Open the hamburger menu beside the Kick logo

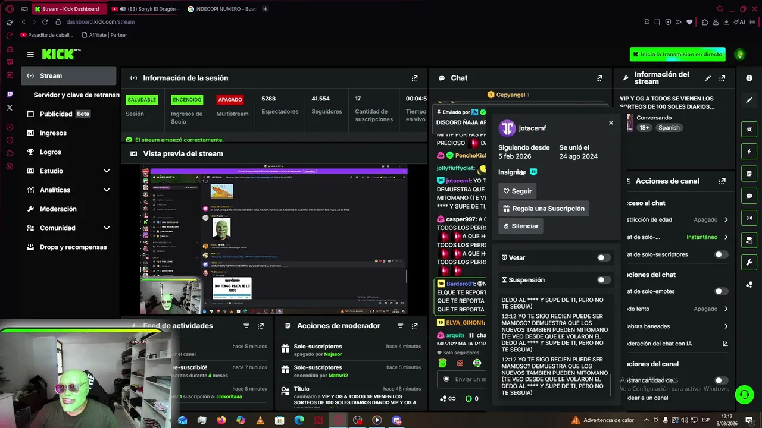tap(30, 54)
